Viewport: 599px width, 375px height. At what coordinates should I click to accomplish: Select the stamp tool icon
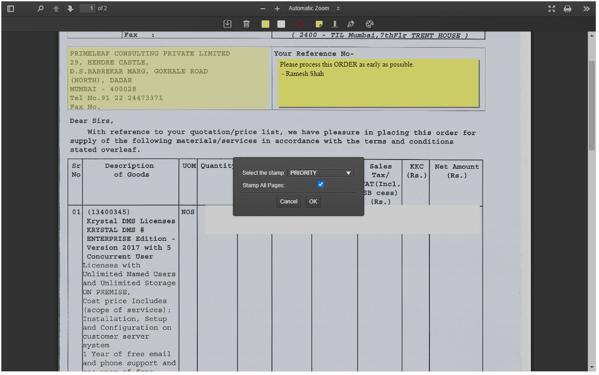[x=335, y=24]
